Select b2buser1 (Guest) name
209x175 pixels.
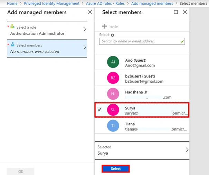coord(140,76)
